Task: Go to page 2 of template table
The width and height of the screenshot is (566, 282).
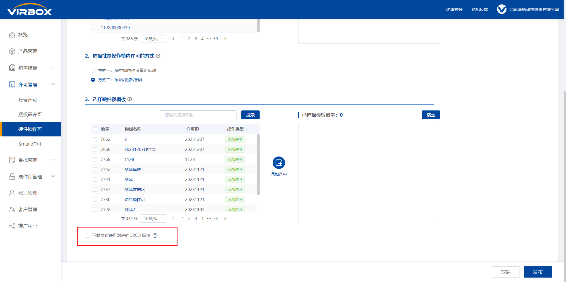Action: (189, 219)
